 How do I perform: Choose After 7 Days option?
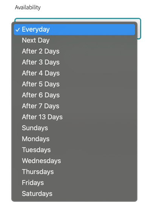click(x=74, y=106)
